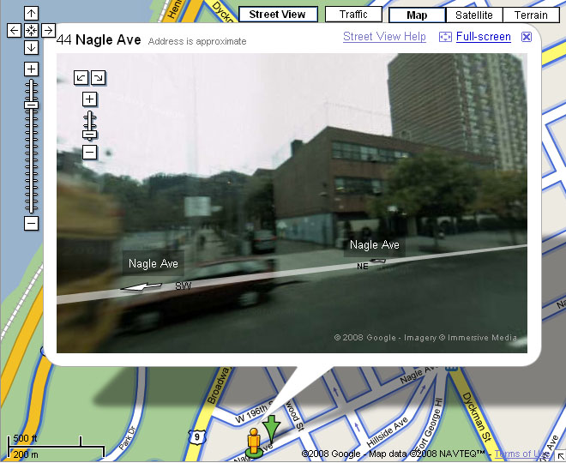Click the map zoom slider handle
The width and height of the screenshot is (566, 463).
(x=31, y=105)
